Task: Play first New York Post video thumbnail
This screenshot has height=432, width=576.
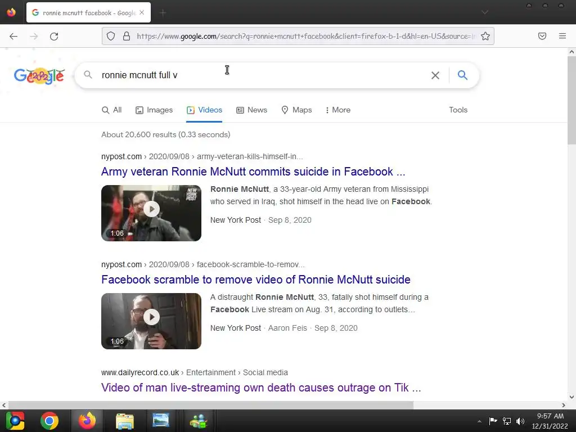Action: tap(151, 213)
